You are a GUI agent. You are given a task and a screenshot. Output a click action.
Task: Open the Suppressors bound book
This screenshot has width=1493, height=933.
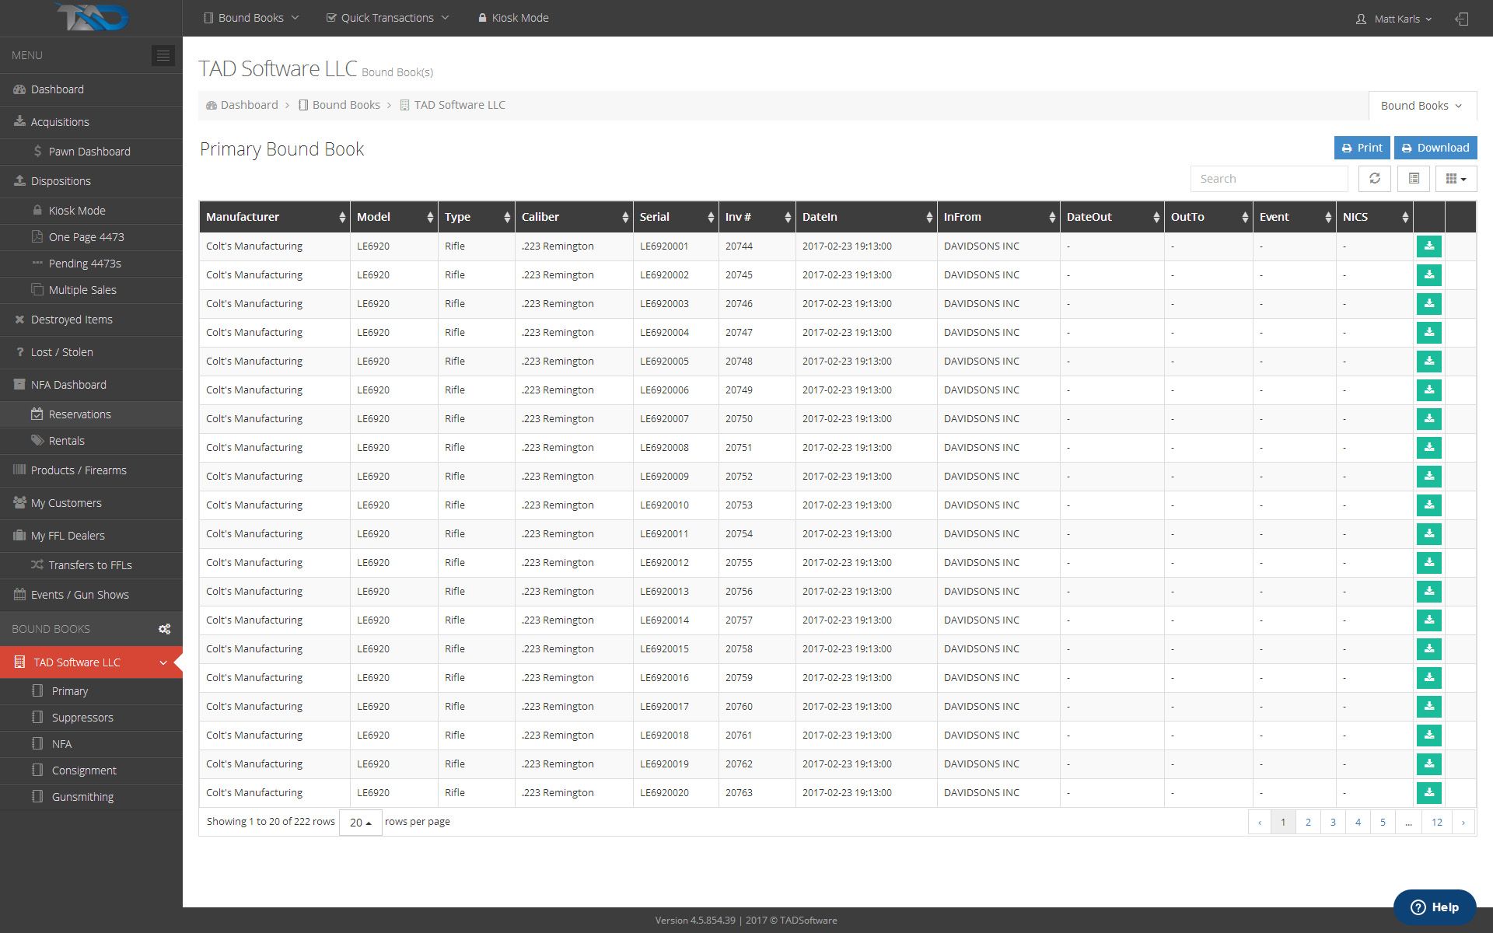(x=82, y=718)
